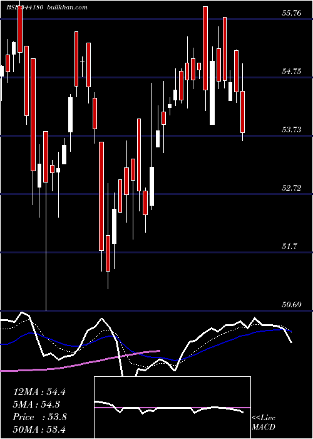Click the 50.69 price axis label
The width and height of the screenshot is (313, 439).
point(292,305)
